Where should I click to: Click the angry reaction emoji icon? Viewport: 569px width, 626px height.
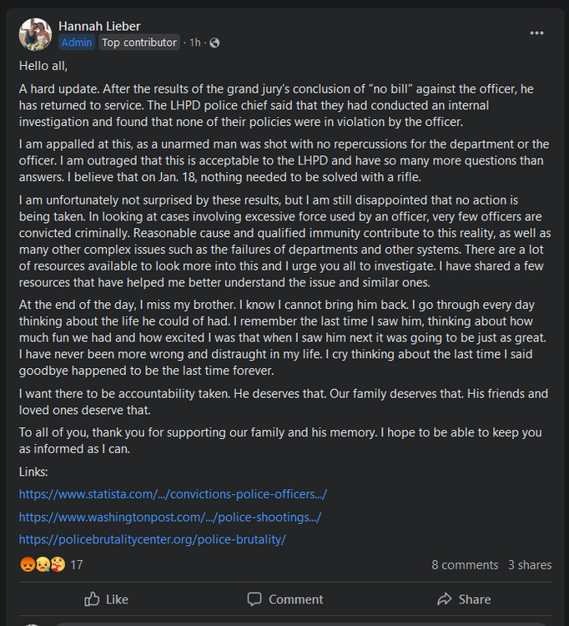pyautogui.click(x=26, y=565)
